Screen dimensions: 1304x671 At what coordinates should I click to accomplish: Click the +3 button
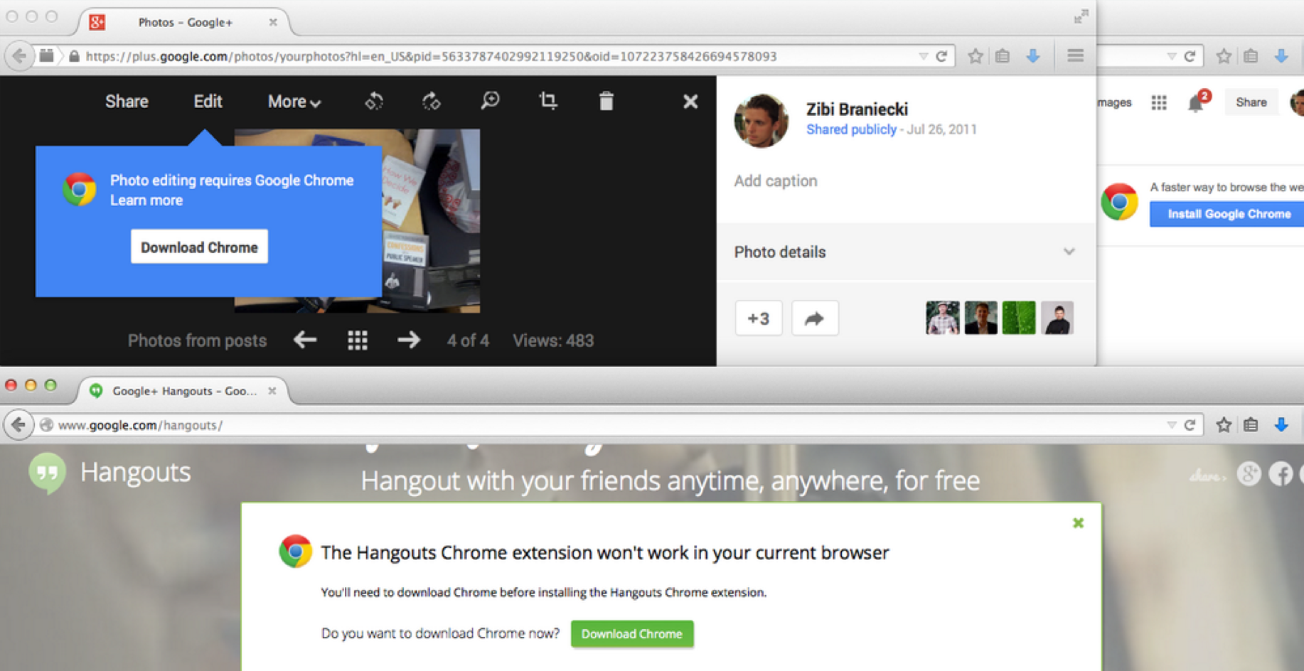point(759,318)
